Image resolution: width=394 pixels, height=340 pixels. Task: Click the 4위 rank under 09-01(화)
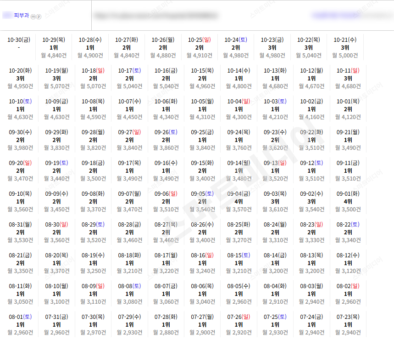tap(348, 201)
